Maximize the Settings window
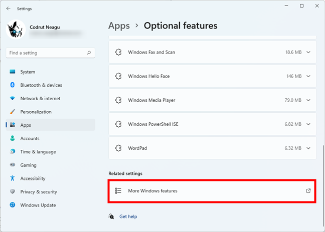This screenshot has width=325, height=232. (302, 6)
